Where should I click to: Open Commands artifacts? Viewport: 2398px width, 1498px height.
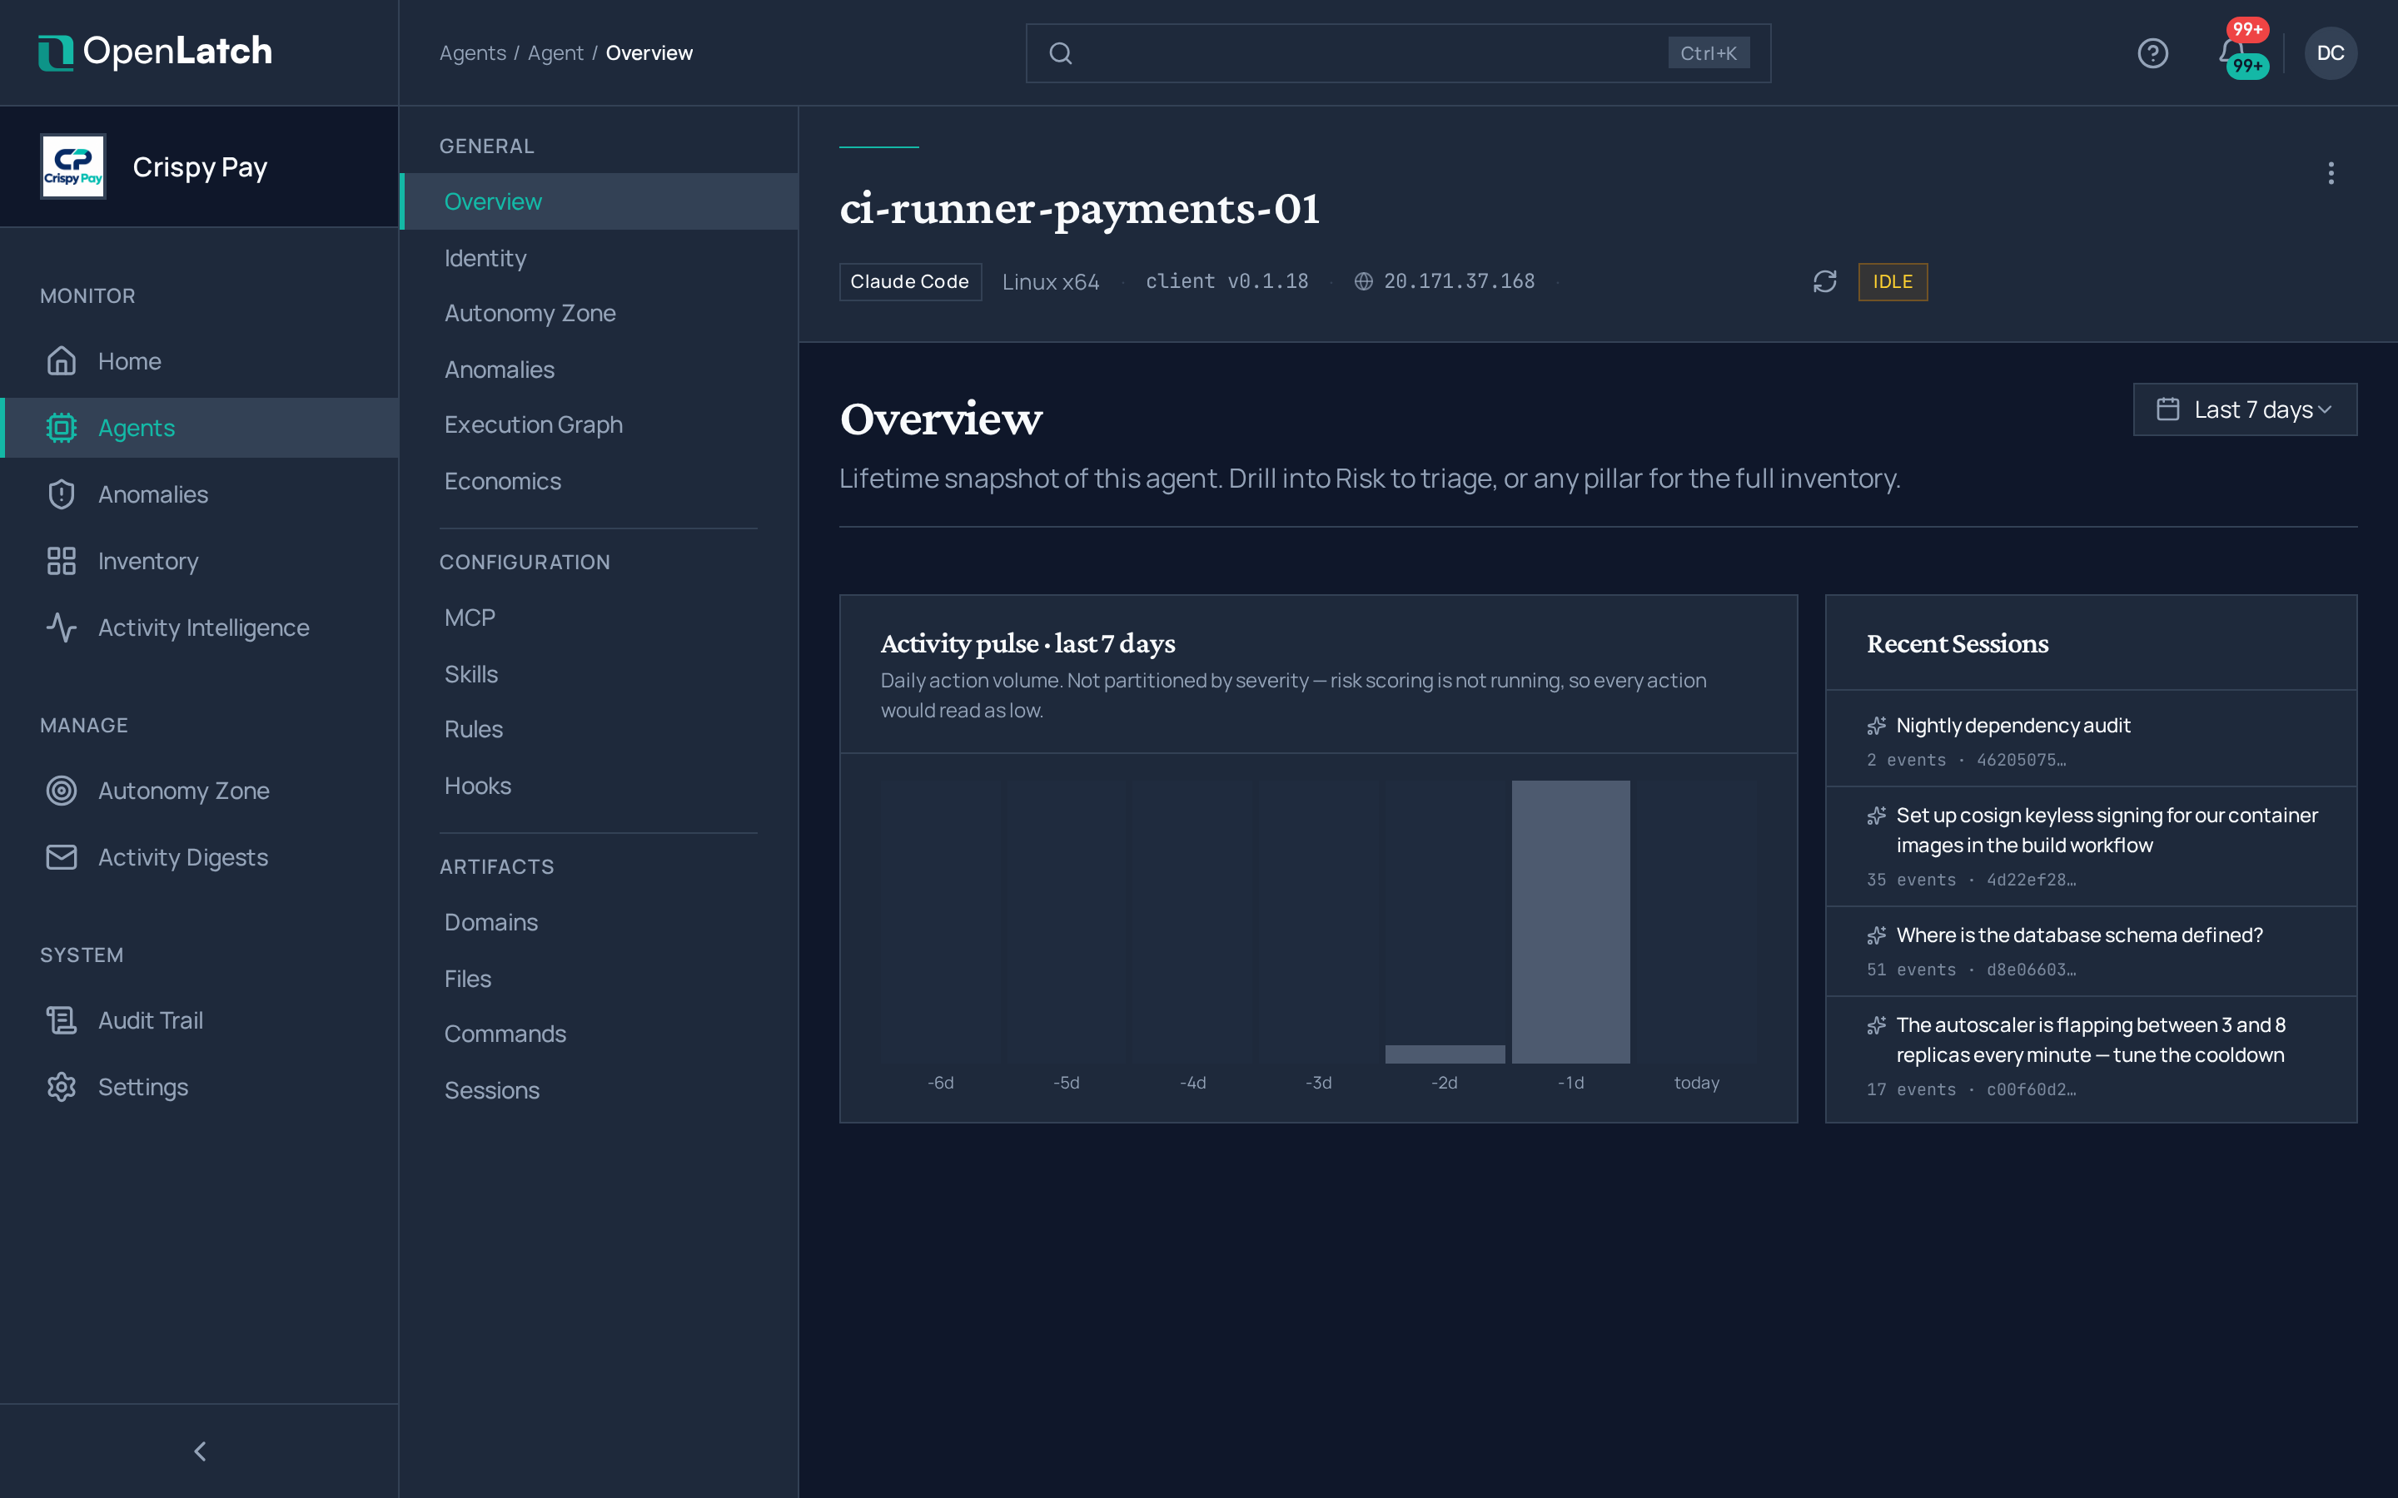[x=599, y=1034]
